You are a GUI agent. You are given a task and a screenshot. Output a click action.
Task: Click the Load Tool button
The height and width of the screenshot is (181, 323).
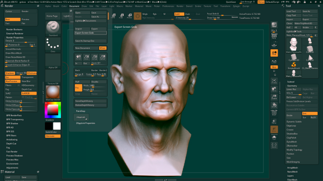pyautogui.click(x=293, y=11)
